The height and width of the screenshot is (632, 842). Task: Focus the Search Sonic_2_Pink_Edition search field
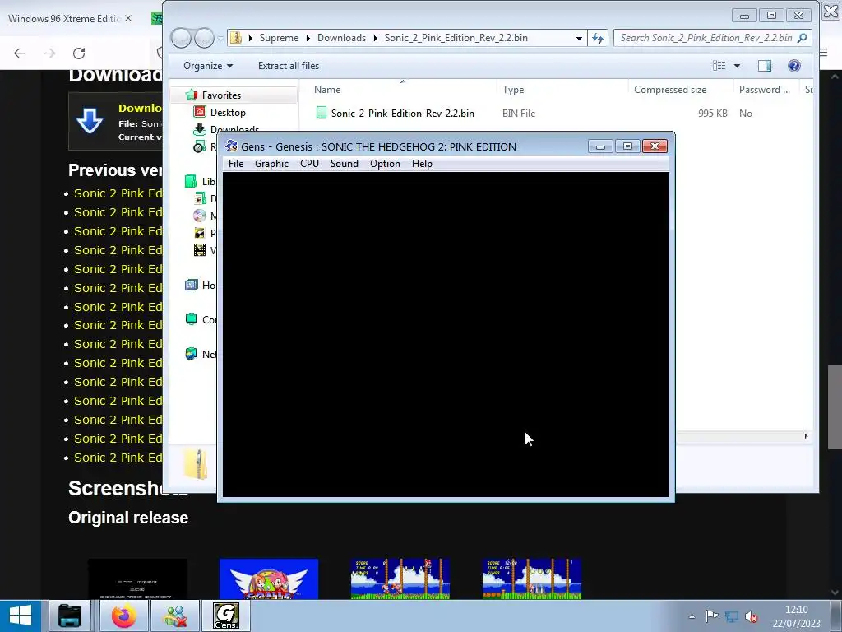[706, 38]
